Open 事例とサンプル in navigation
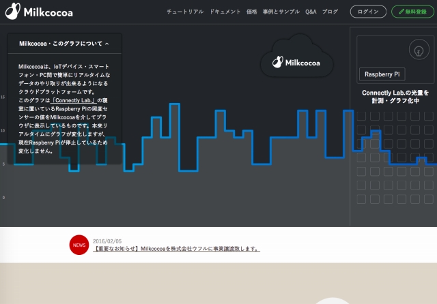This screenshot has width=437, height=304. pyautogui.click(x=281, y=12)
